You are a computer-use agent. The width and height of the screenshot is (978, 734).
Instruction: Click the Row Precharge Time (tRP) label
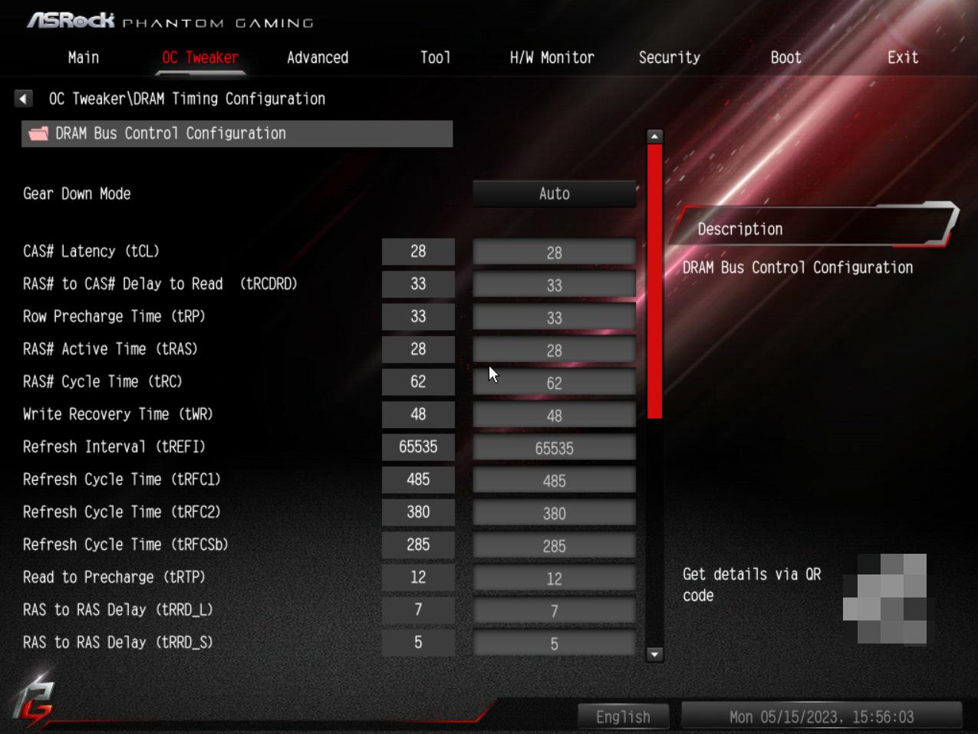(x=114, y=317)
